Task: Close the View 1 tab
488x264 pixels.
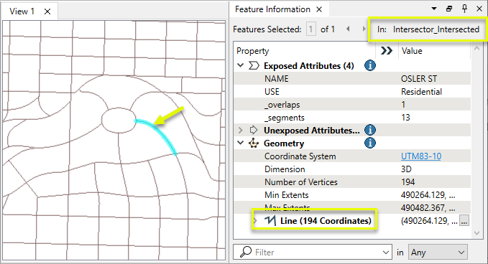Action: pos(47,11)
